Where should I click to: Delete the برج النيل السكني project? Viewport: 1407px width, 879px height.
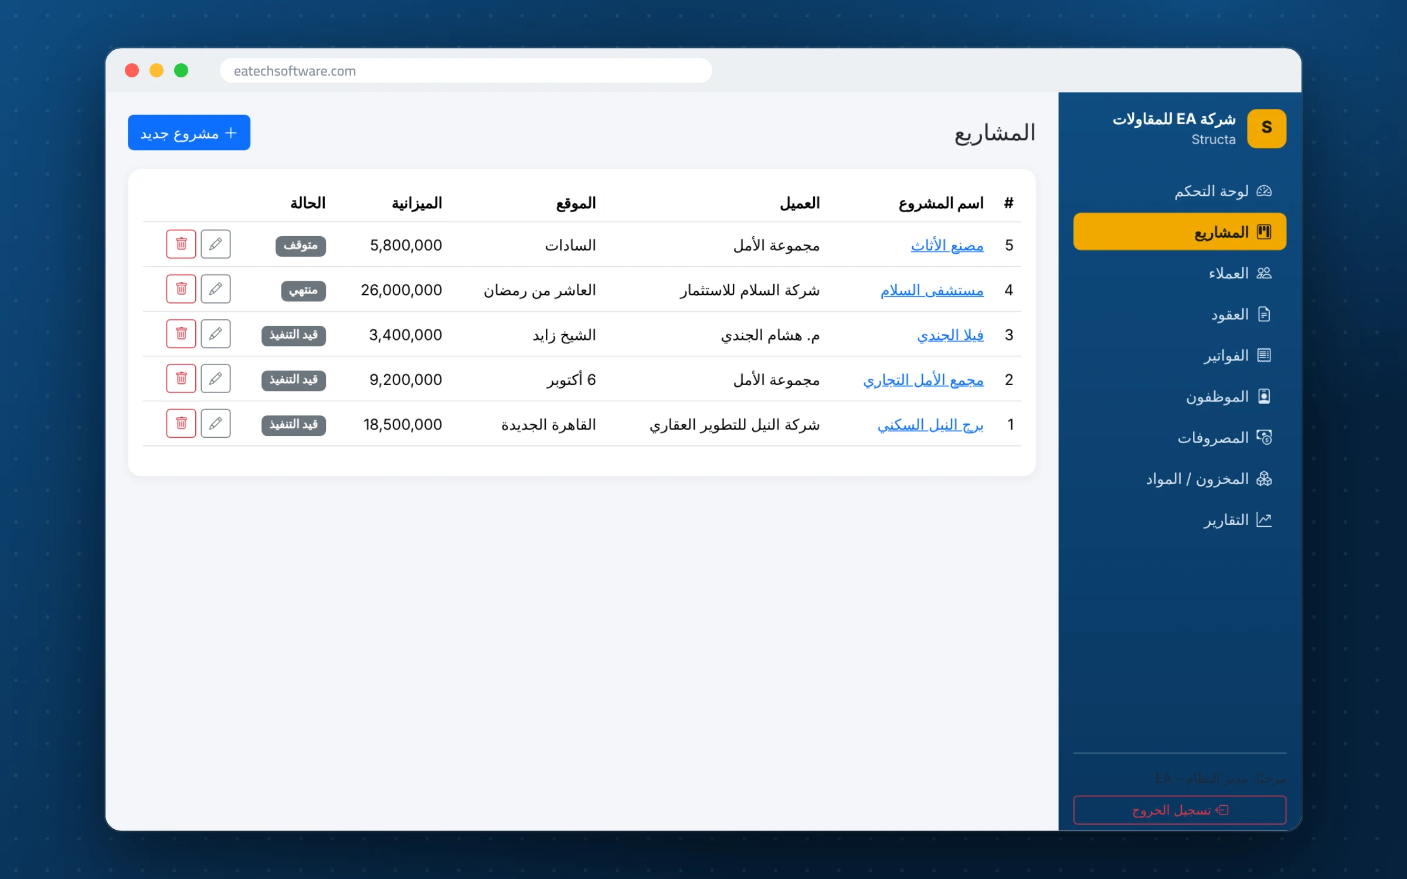point(181,424)
